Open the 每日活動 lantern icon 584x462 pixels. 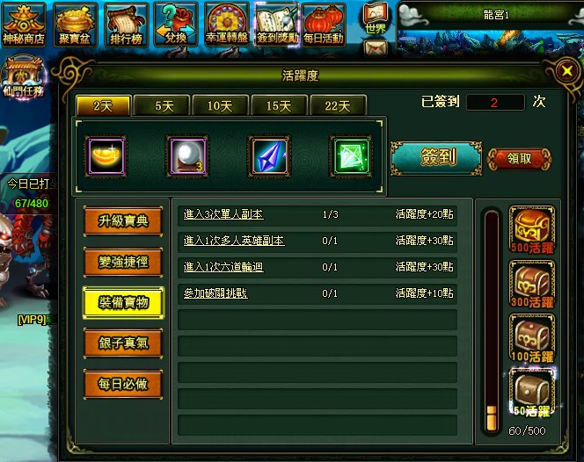pos(324,25)
